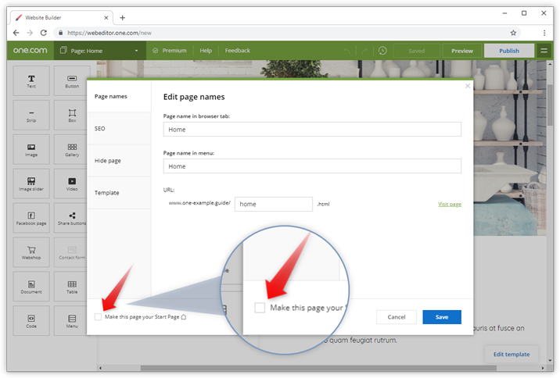This screenshot has width=560, height=378.
Task: Add a Webshop component
Action: coord(31,252)
